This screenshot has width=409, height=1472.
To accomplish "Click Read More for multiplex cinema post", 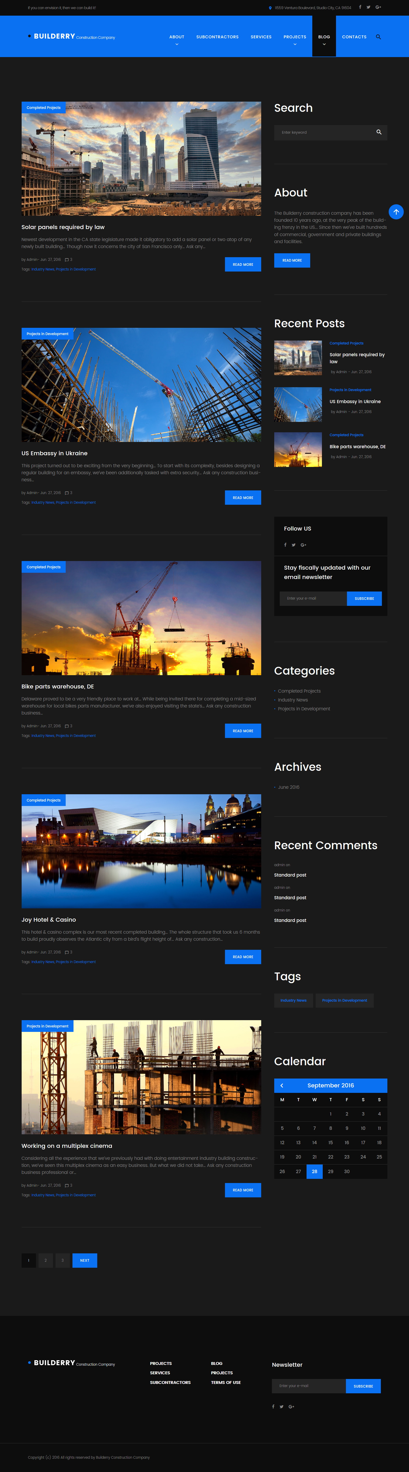I will [x=243, y=1190].
